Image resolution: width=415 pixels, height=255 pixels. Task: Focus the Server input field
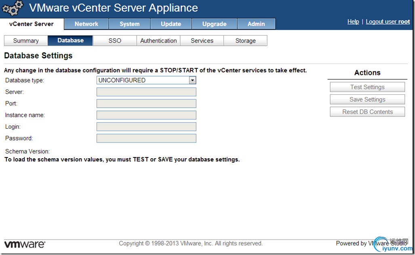[x=146, y=92]
